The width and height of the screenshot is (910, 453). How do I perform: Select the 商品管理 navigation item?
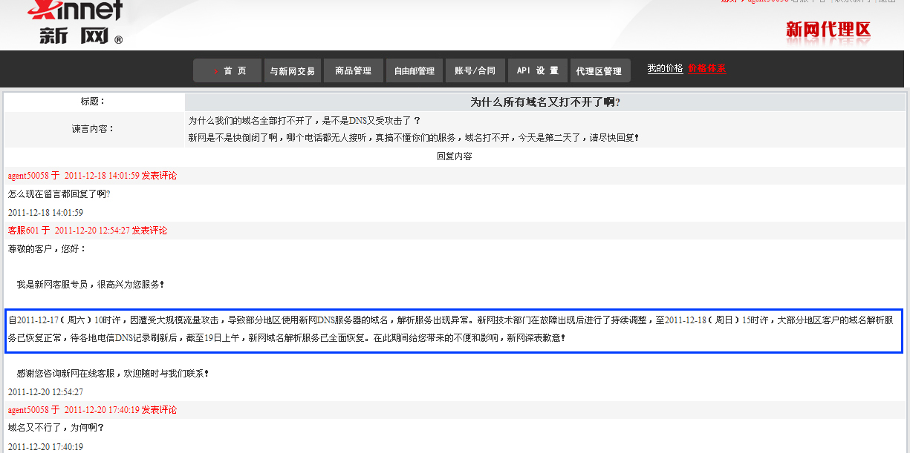(x=354, y=71)
